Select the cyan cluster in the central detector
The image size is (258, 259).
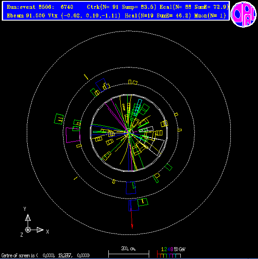[138, 107]
